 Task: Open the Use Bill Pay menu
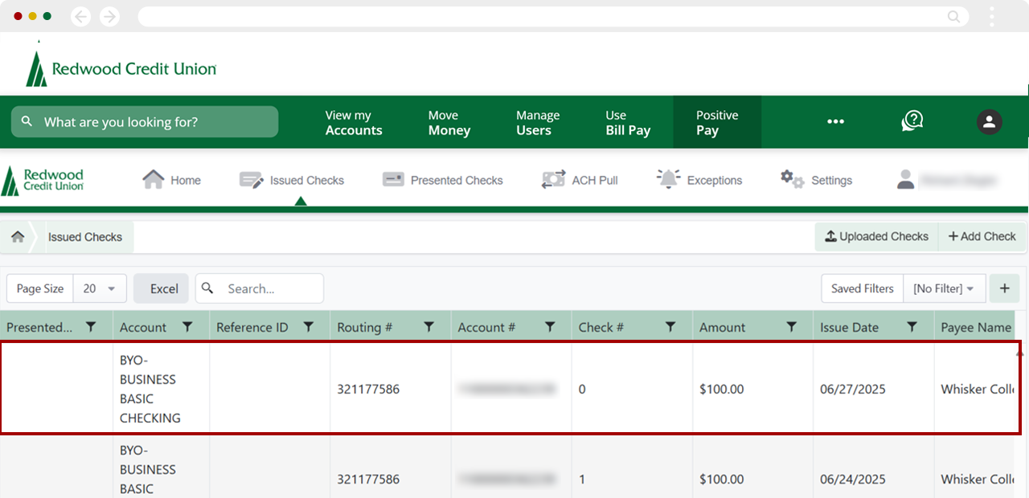[x=628, y=123]
